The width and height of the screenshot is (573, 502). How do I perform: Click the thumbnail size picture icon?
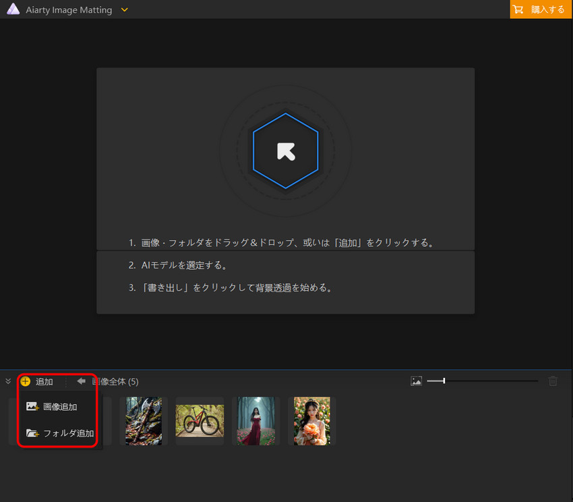pos(416,381)
